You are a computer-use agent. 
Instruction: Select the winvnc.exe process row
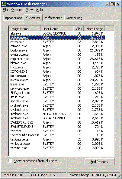(x=57, y=148)
